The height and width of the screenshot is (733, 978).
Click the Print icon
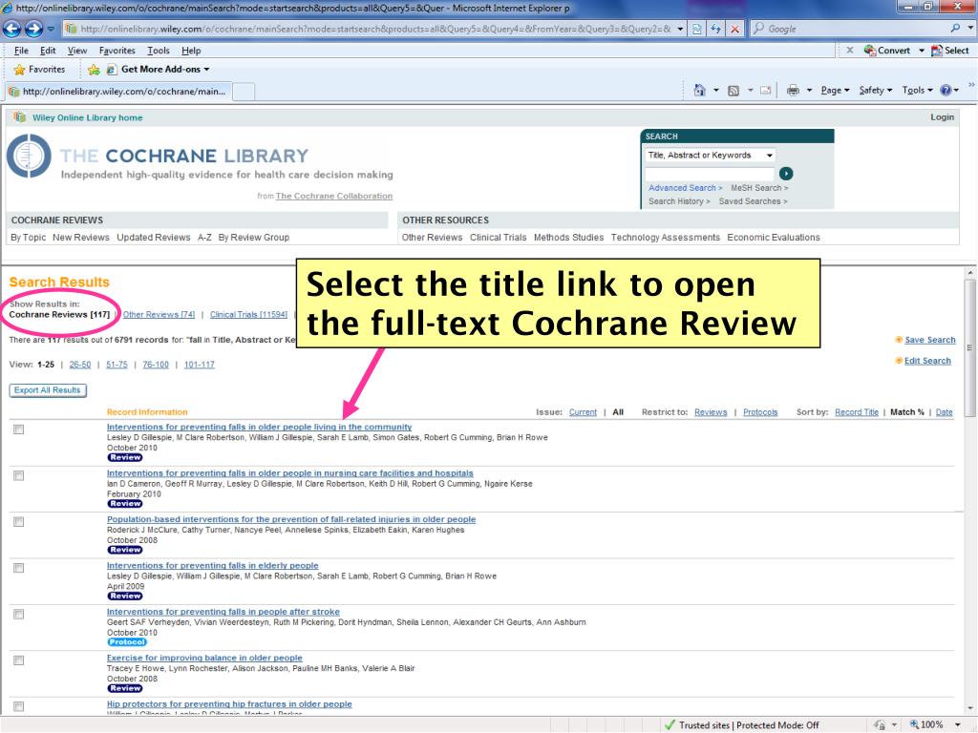tap(793, 91)
